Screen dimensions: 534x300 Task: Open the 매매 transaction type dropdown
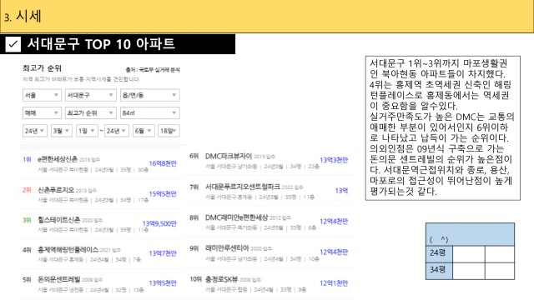pos(42,113)
